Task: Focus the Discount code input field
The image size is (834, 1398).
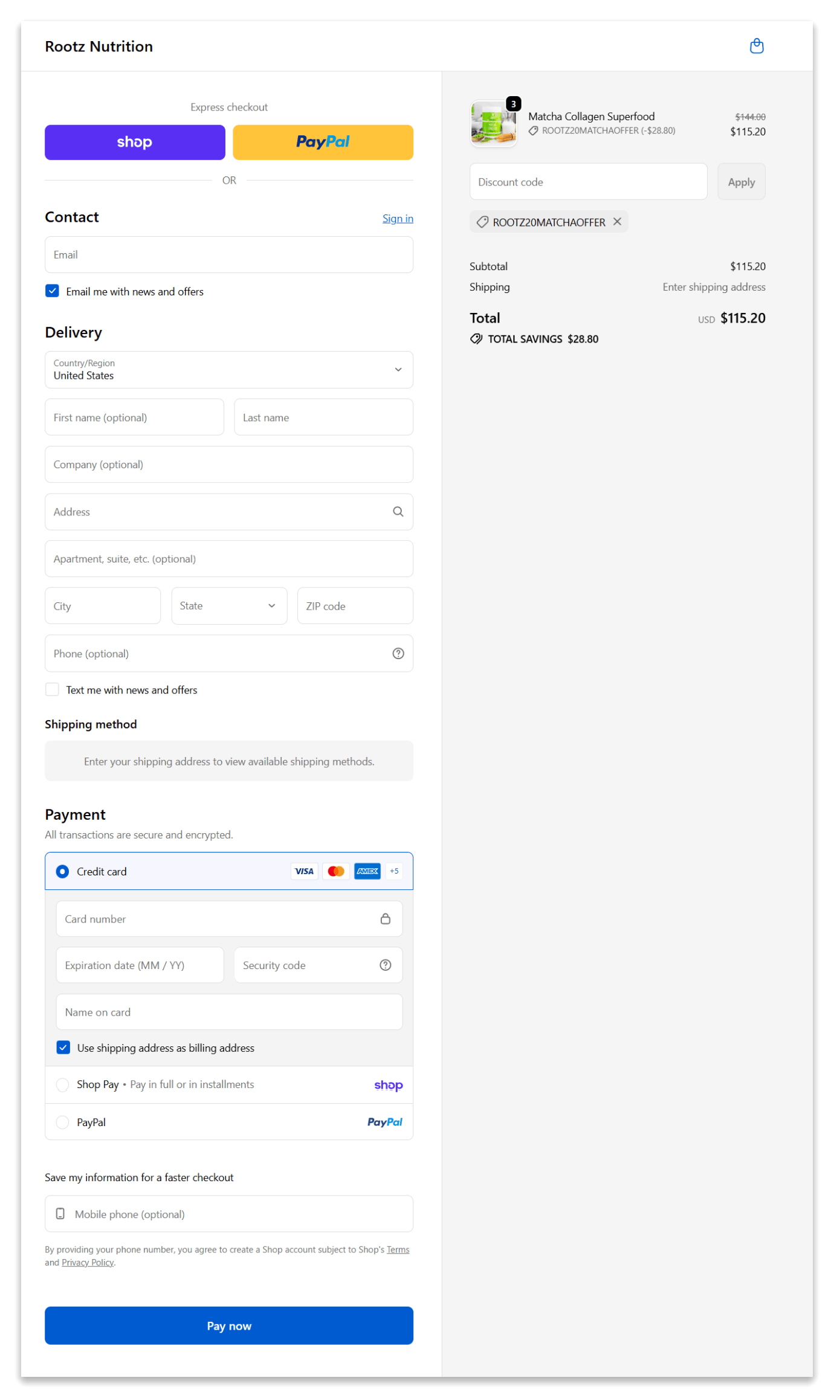Action: (x=587, y=182)
